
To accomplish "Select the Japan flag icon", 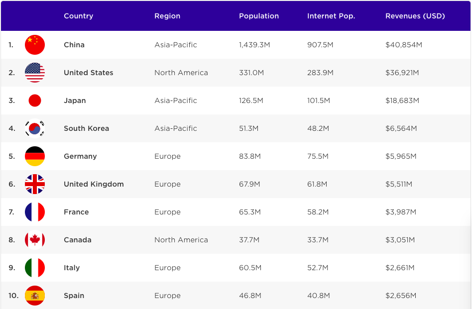I will (x=35, y=101).
